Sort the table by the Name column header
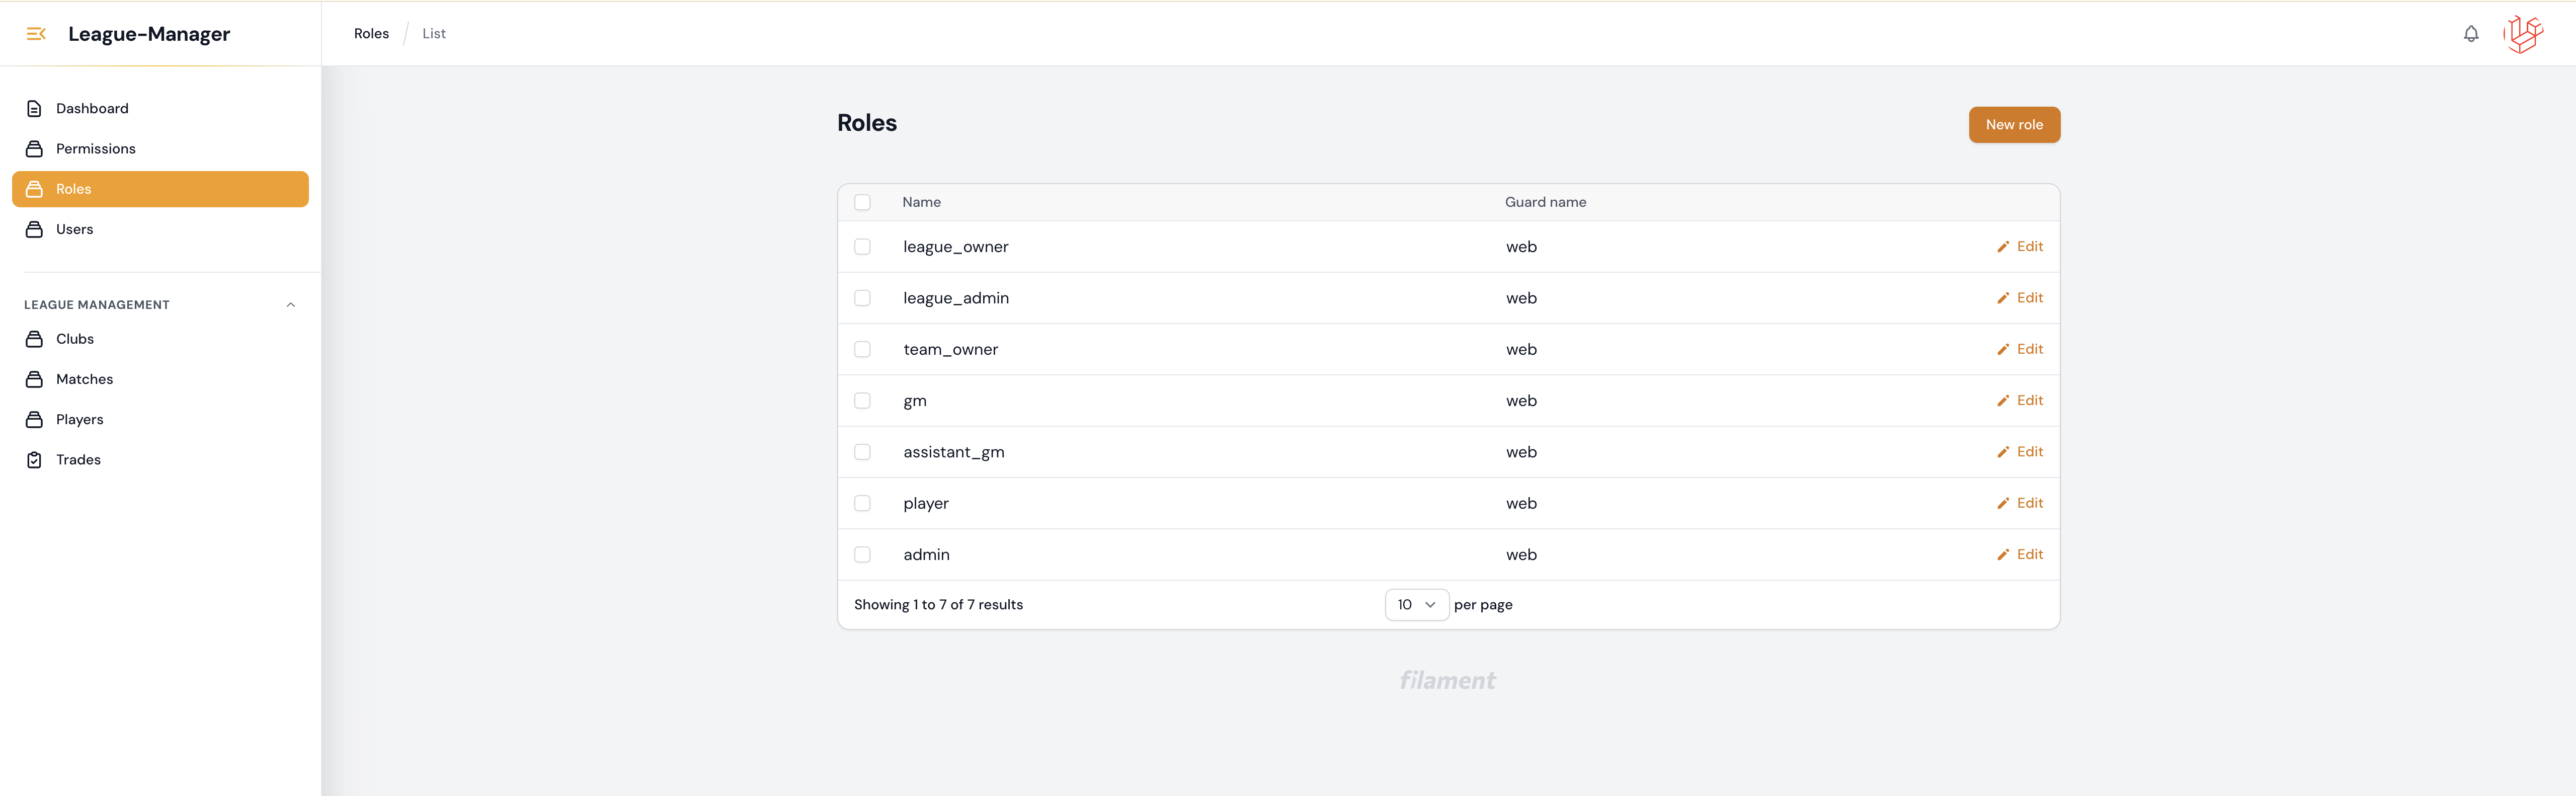Screen dimensions: 2576x796 coord(921,203)
